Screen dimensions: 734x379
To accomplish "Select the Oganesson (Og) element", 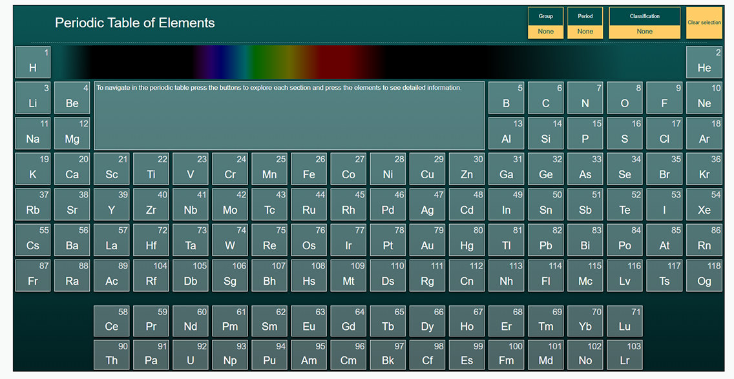I will point(704,276).
